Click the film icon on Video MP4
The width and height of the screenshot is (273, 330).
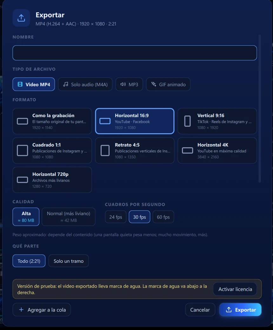(x=20, y=84)
